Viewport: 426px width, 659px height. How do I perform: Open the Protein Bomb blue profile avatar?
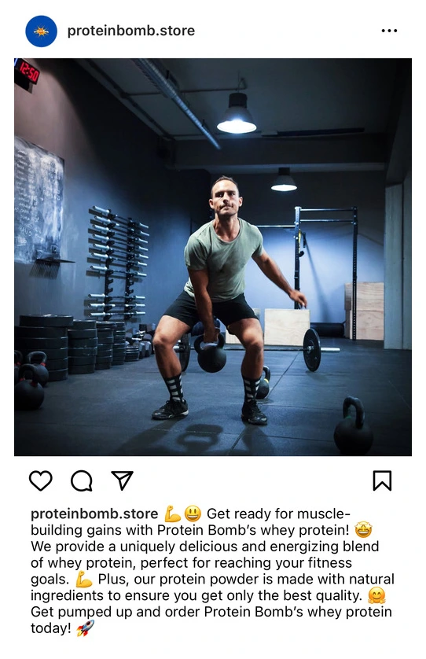tap(41, 31)
